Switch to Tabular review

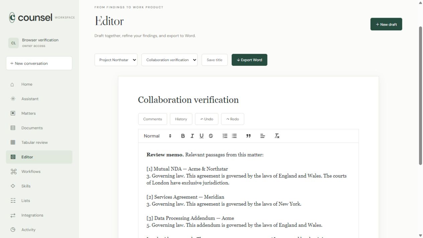coord(39,142)
